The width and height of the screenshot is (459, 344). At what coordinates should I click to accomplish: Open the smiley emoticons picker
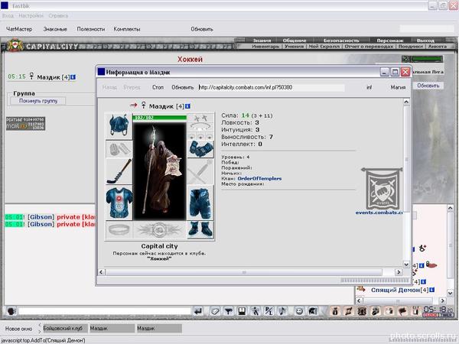click(299, 311)
